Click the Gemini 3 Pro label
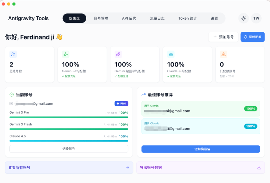 [19, 112]
